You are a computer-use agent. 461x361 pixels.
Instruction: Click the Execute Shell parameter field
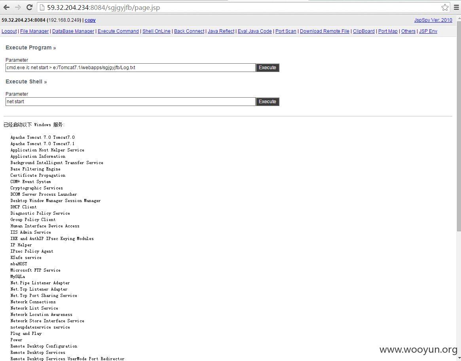pyautogui.click(x=131, y=102)
